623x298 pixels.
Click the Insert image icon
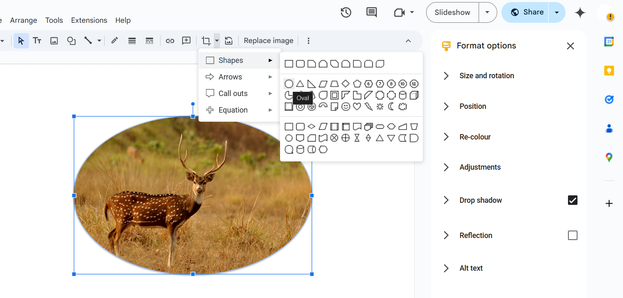pos(54,41)
